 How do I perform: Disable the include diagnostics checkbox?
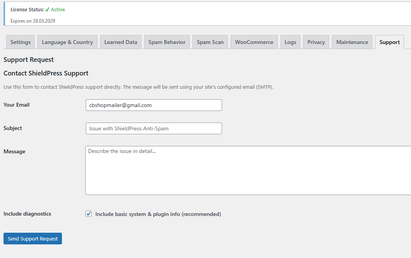88,214
